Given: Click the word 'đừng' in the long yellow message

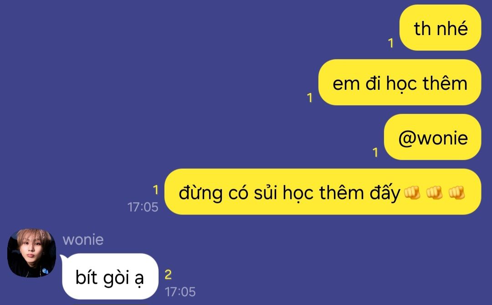Looking at the screenshot, I should (201, 192).
